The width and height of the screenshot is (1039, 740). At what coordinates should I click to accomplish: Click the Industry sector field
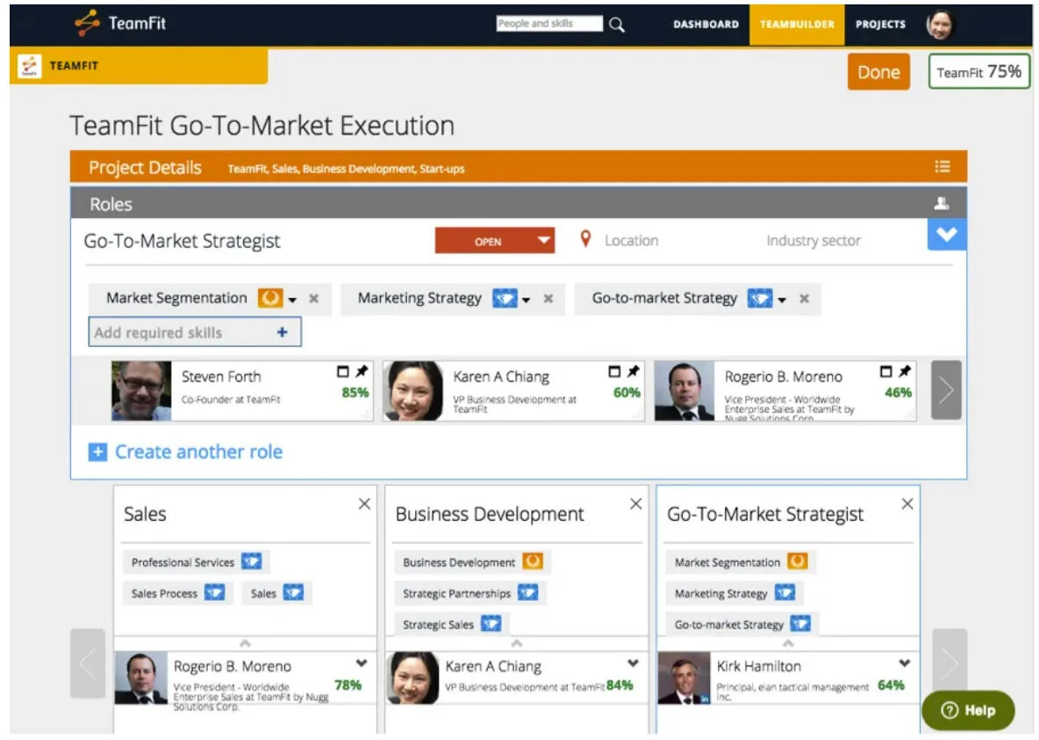813,241
